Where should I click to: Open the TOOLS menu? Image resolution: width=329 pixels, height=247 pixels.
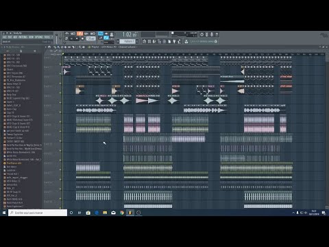click(47, 37)
